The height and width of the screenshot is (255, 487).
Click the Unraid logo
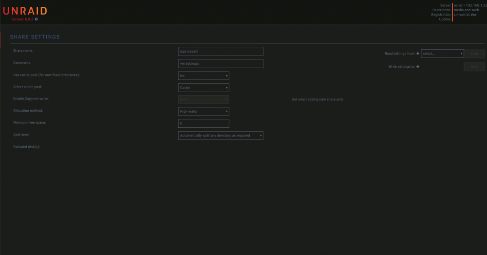click(25, 11)
